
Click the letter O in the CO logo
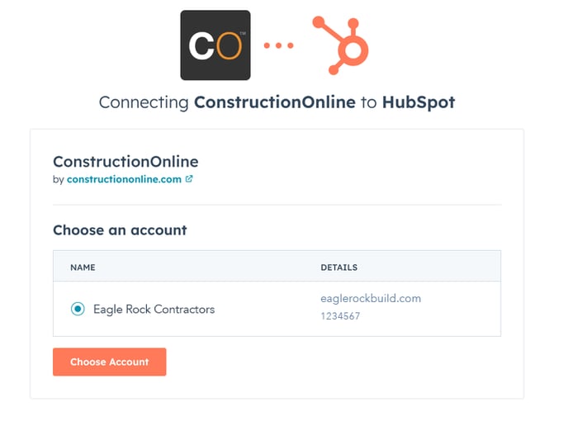(229, 46)
